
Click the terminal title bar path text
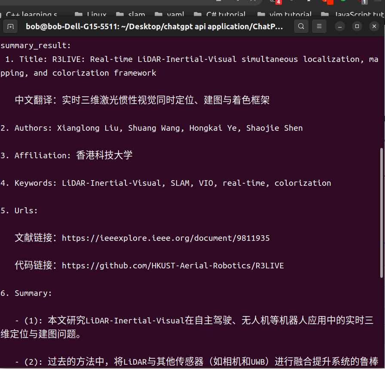pyautogui.click(x=154, y=26)
